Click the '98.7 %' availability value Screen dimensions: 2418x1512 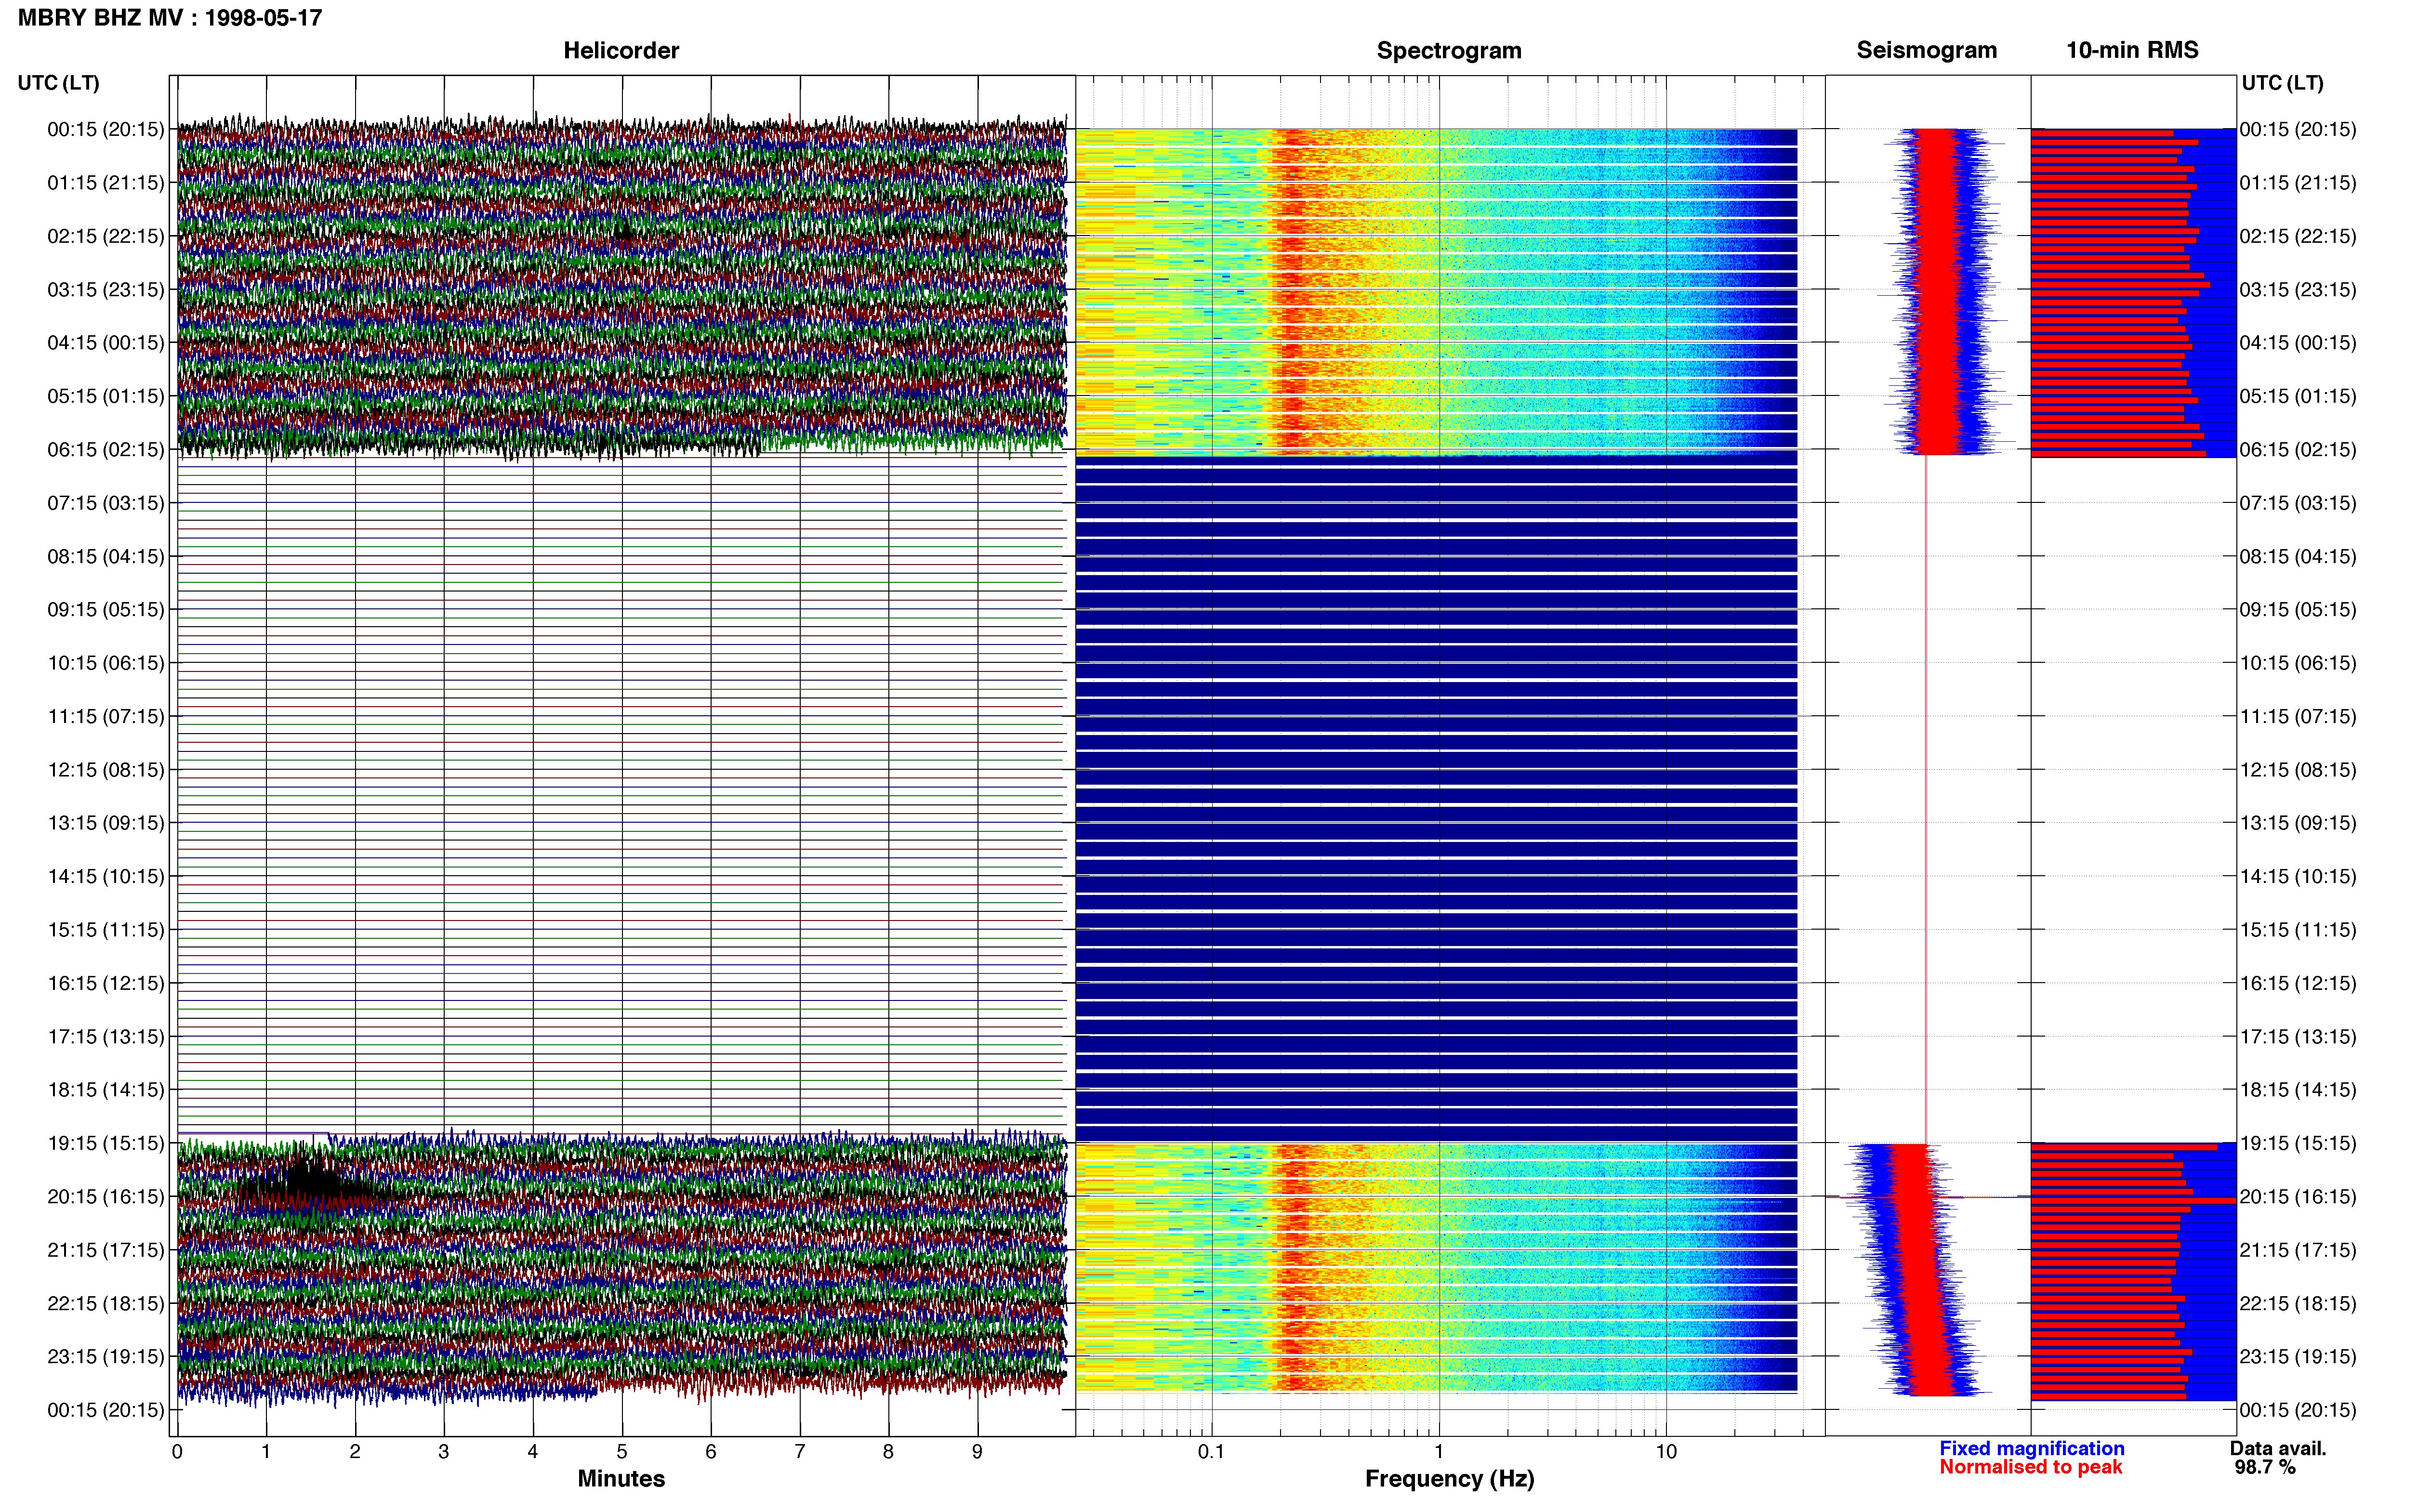[2265, 1467]
